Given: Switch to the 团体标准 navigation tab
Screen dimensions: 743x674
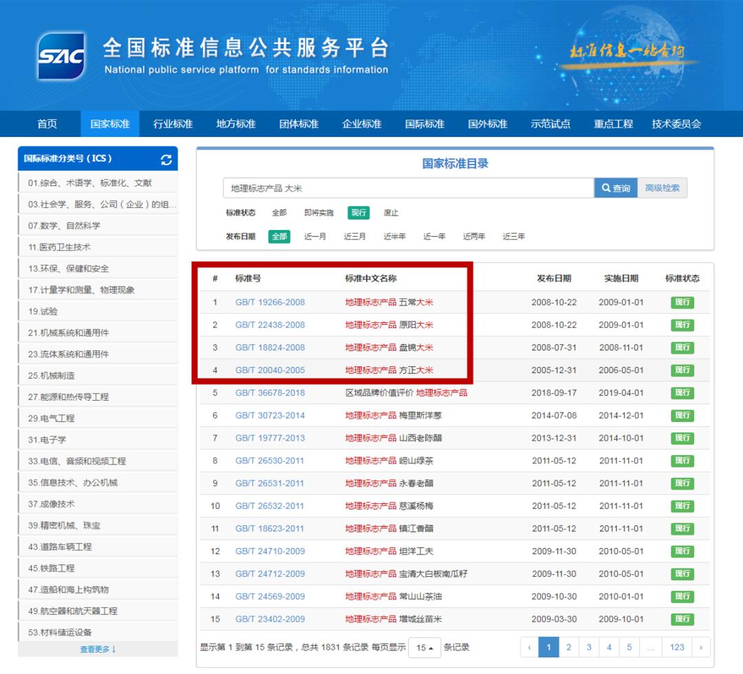Looking at the screenshot, I should tap(299, 124).
